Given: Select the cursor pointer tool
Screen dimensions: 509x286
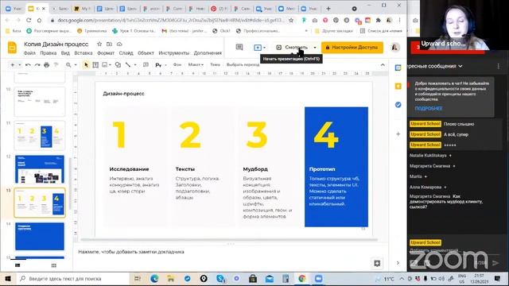Looking at the screenshot, I should [86, 65].
